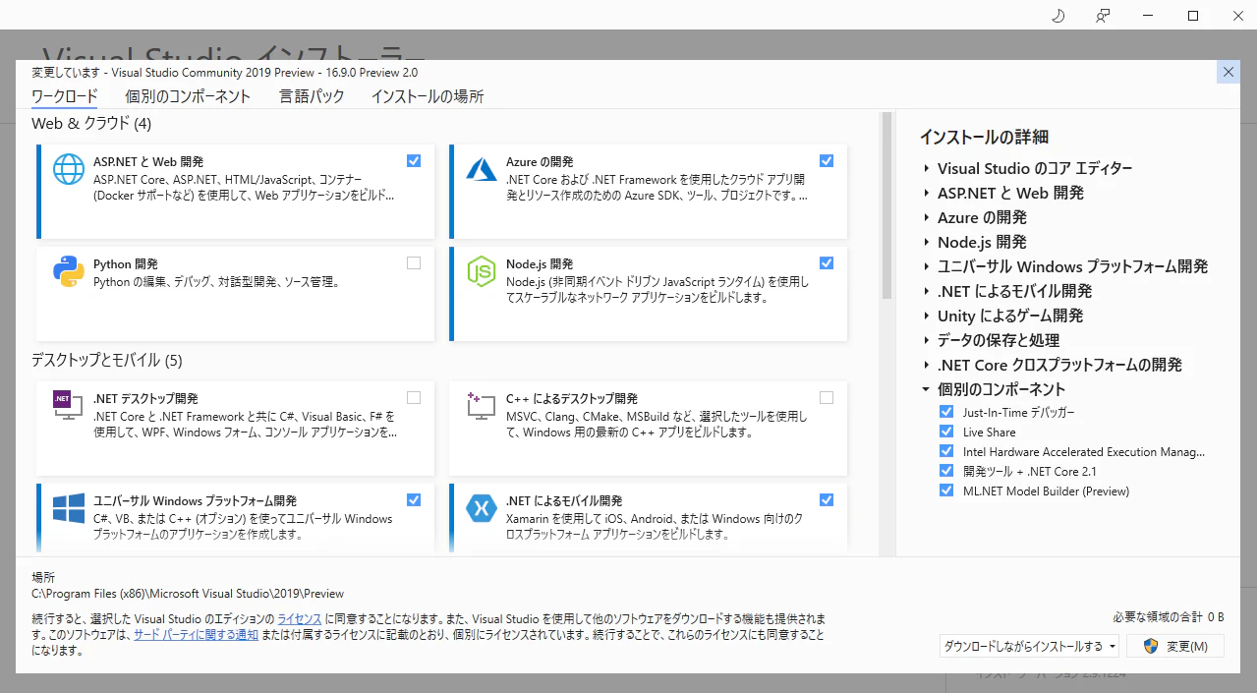Viewport: 1257px width, 693px height.
Task: Click the Xamarin icon of .NET によるモバイル開発
Action: 482,508
